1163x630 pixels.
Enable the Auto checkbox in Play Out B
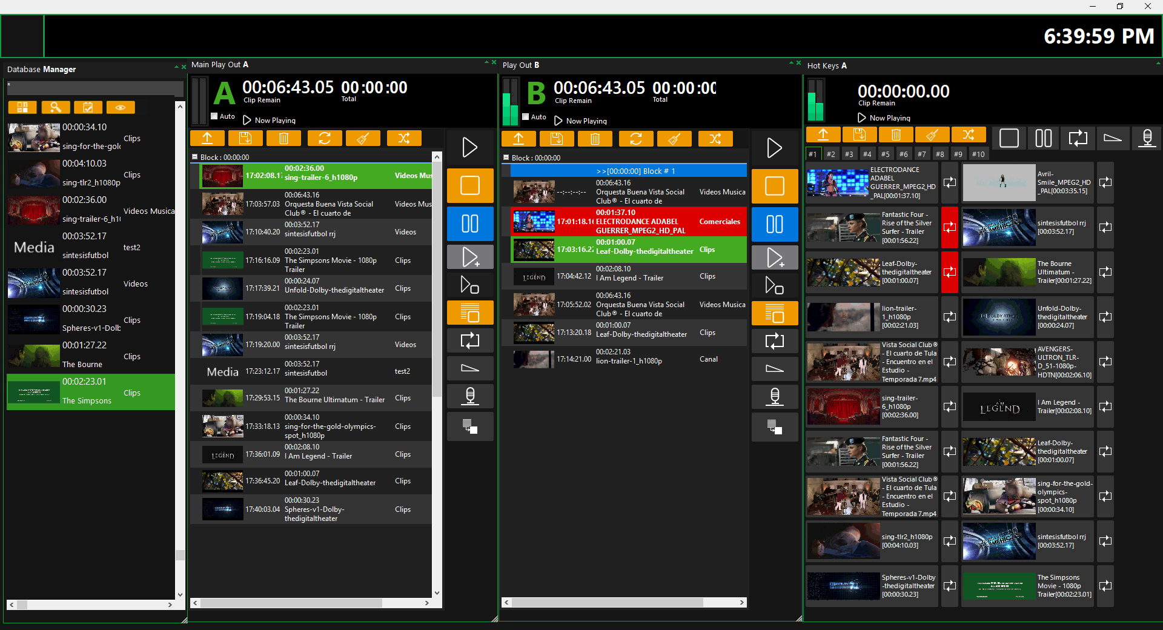(526, 117)
